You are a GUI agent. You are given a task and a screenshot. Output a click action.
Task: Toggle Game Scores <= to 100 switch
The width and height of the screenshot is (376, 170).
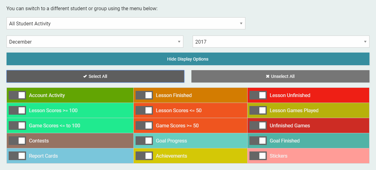click(17, 125)
